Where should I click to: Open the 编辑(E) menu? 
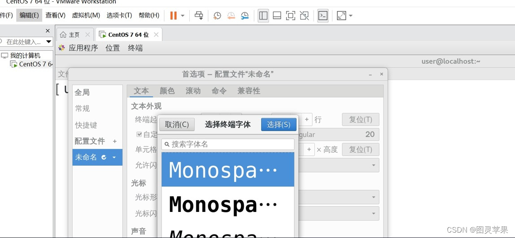(29, 15)
